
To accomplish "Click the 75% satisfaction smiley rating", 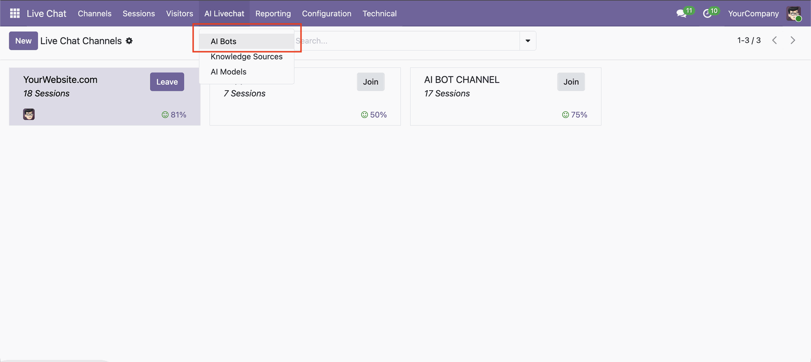I will click(x=574, y=115).
